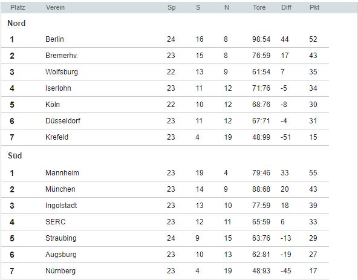Click the Nord group heading
This screenshot has width=358, height=280.
pos(16,24)
